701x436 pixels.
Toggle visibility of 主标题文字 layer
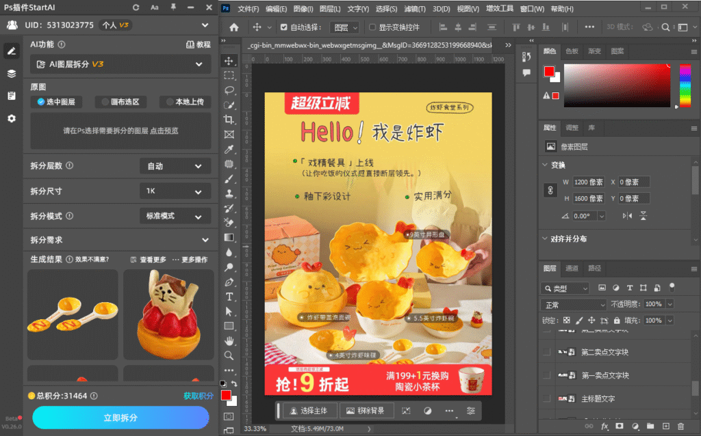tap(546, 398)
